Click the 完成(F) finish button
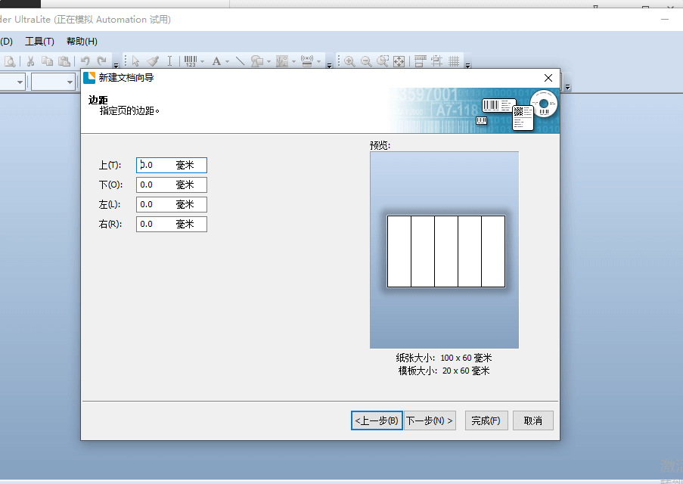This screenshot has width=683, height=484. [486, 420]
